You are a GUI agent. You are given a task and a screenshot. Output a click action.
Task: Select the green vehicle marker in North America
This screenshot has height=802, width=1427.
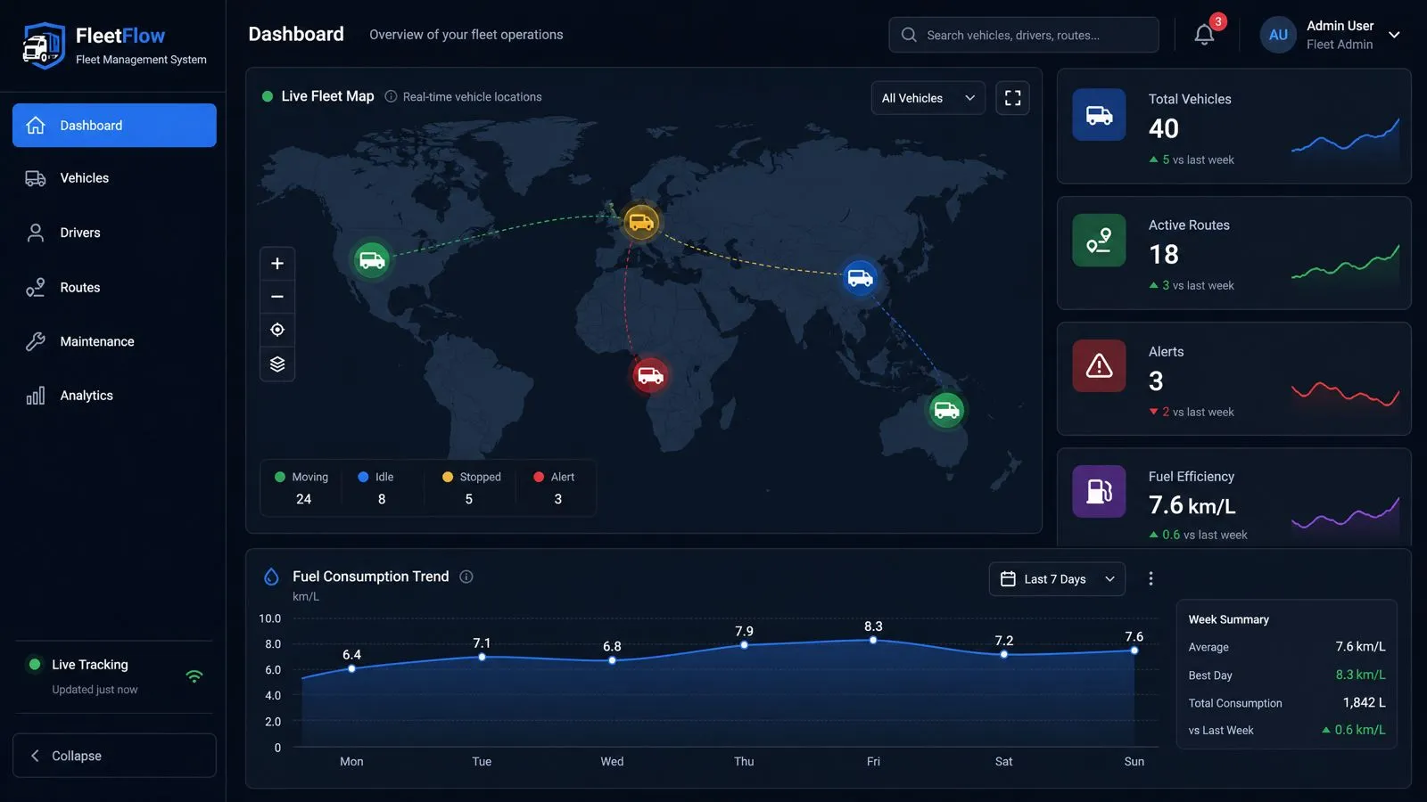click(x=372, y=260)
